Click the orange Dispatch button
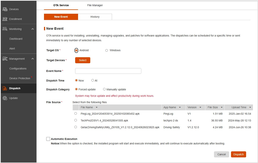 point(238,154)
